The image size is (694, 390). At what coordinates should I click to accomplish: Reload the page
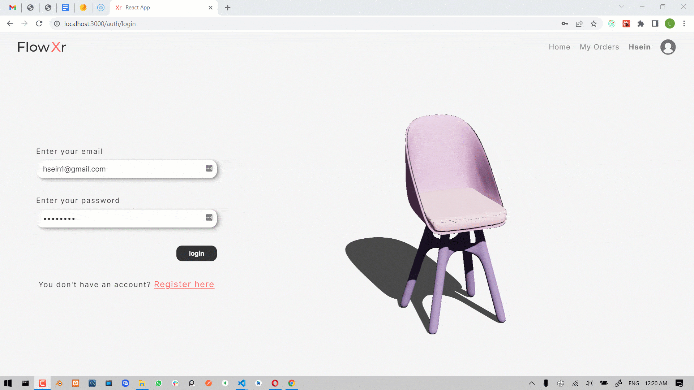coord(39,24)
